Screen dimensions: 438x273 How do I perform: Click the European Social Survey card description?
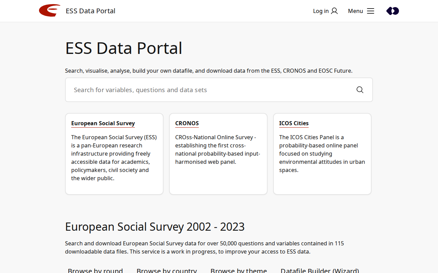[114, 158]
